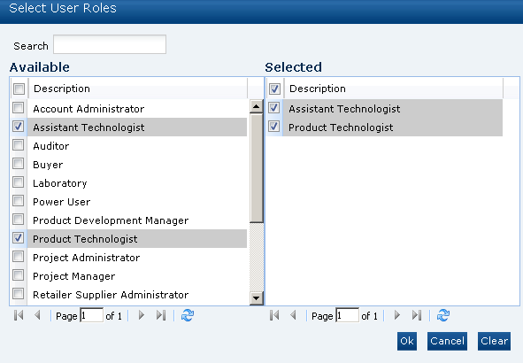The height and width of the screenshot is (363, 523).
Task: Tick the Auditor checkbox
Action: coord(18,145)
